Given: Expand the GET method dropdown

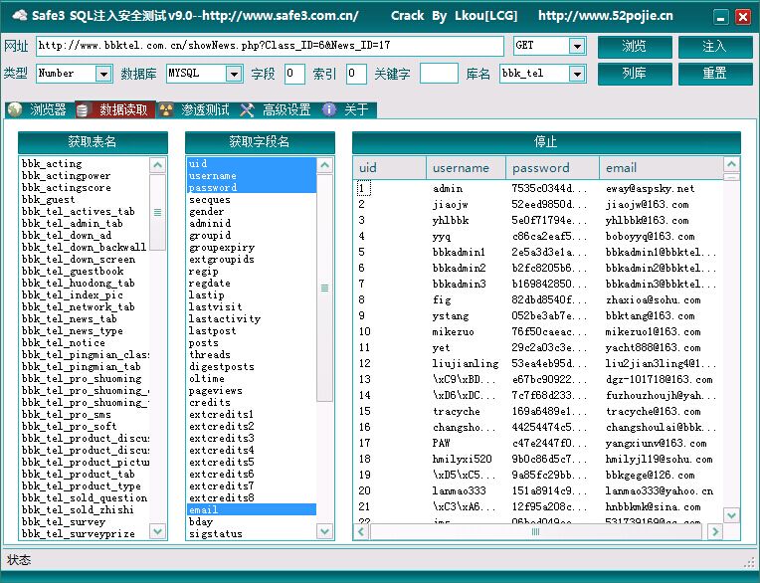Looking at the screenshot, I should pyautogui.click(x=576, y=47).
